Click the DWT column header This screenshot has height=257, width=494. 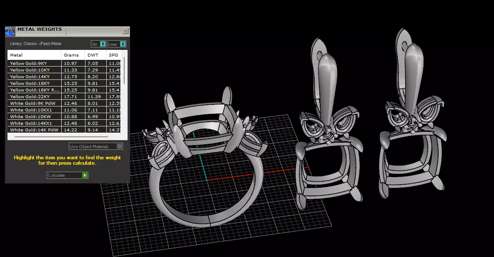tap(96, 55)
